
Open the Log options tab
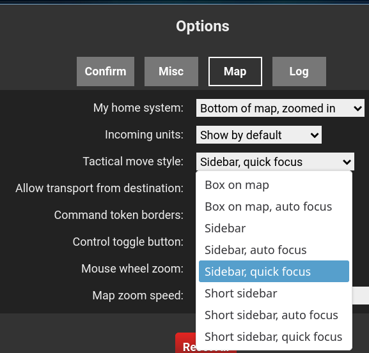click(299, 71)
